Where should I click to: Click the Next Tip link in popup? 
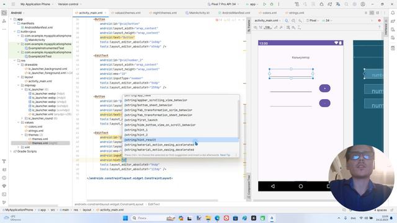[225, 155]
